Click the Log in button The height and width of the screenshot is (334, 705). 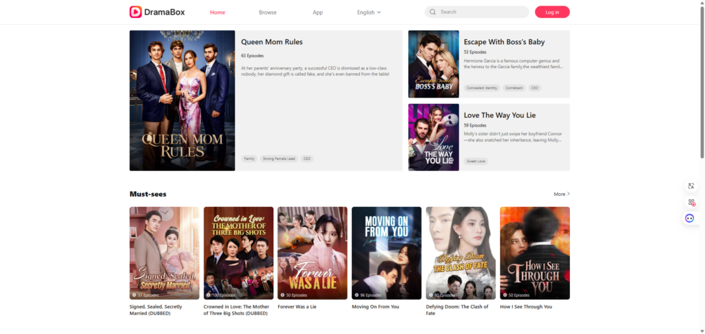coord(552,12)
